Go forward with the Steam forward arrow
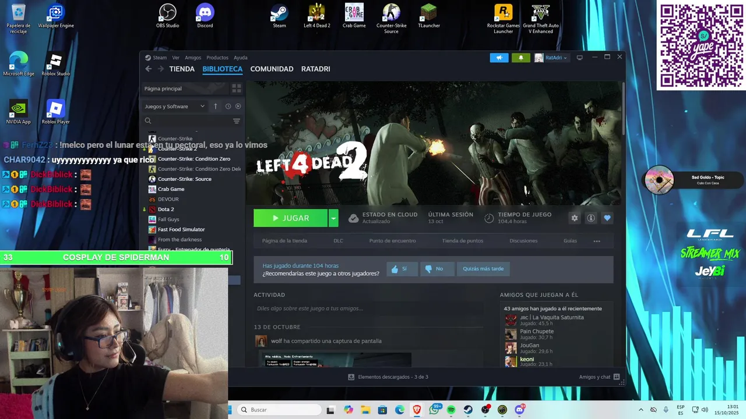This screenshot has height=419, width=746. (161, 69)
